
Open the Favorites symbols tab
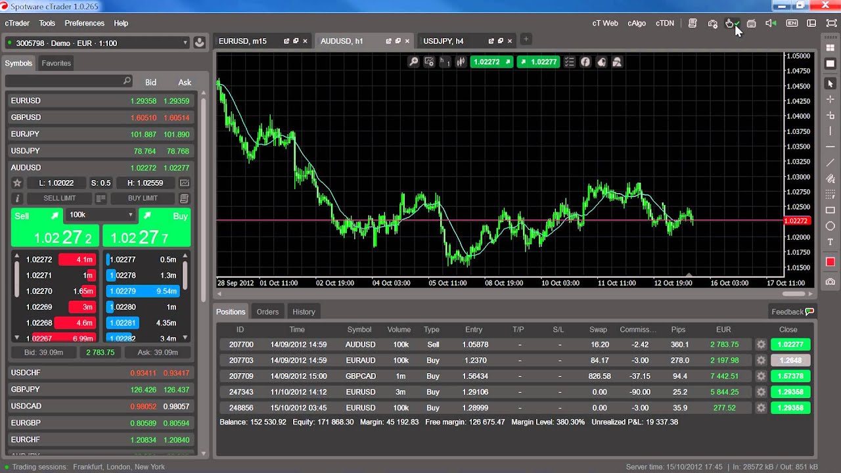(x=56, y=63)
